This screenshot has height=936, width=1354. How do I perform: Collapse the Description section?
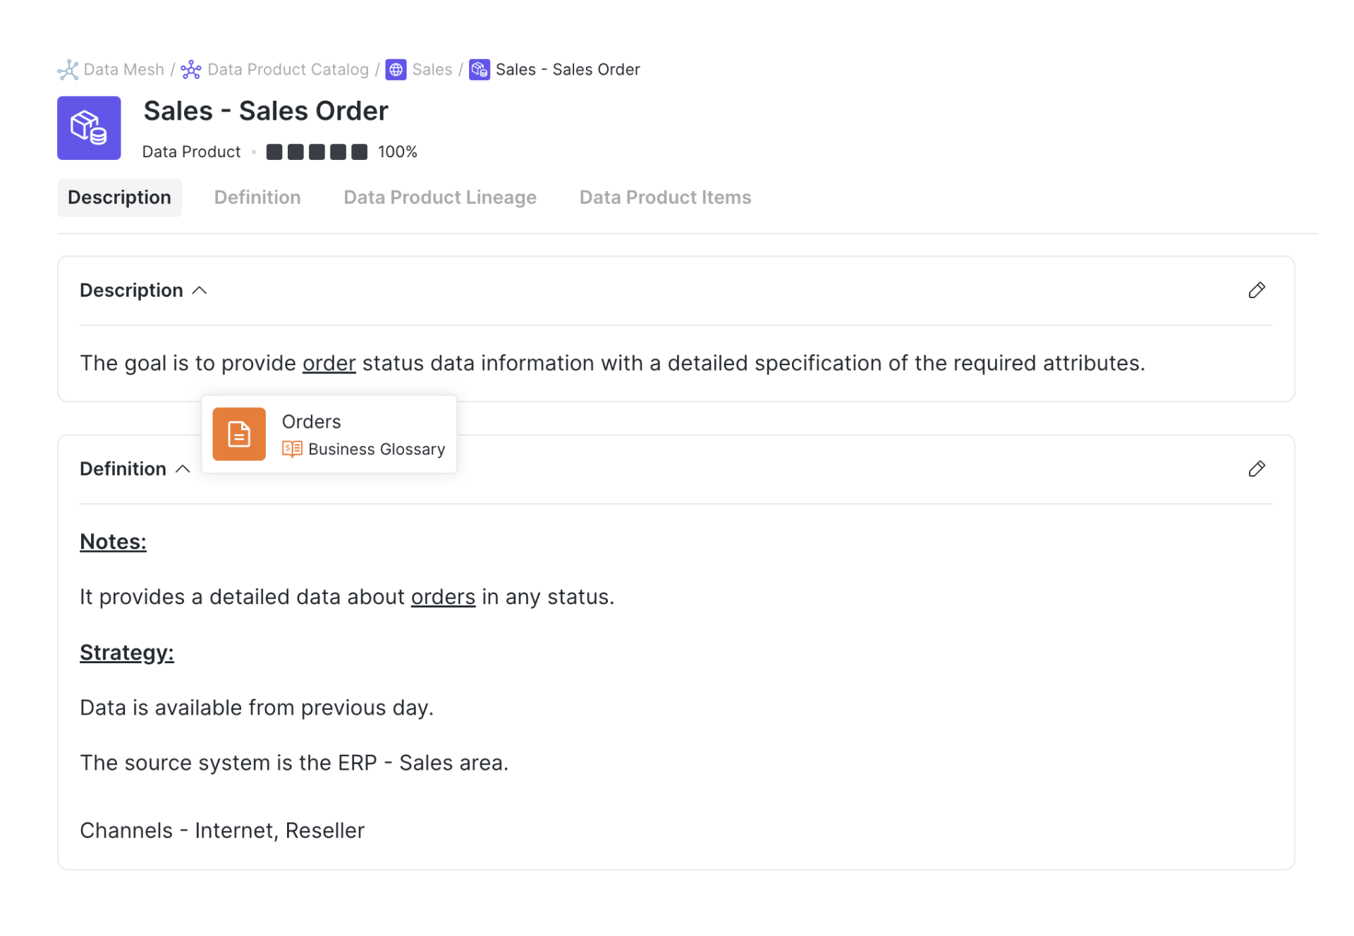[x=200, y=290]
